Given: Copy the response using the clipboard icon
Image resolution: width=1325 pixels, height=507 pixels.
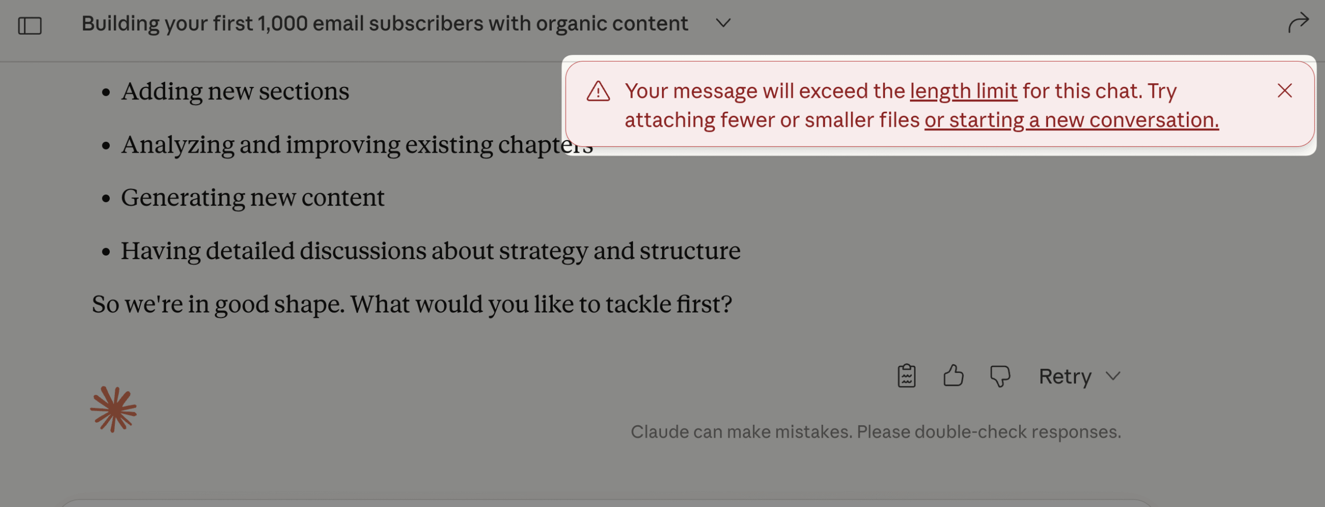Looking at the screenshot, I should coord(906,376).
